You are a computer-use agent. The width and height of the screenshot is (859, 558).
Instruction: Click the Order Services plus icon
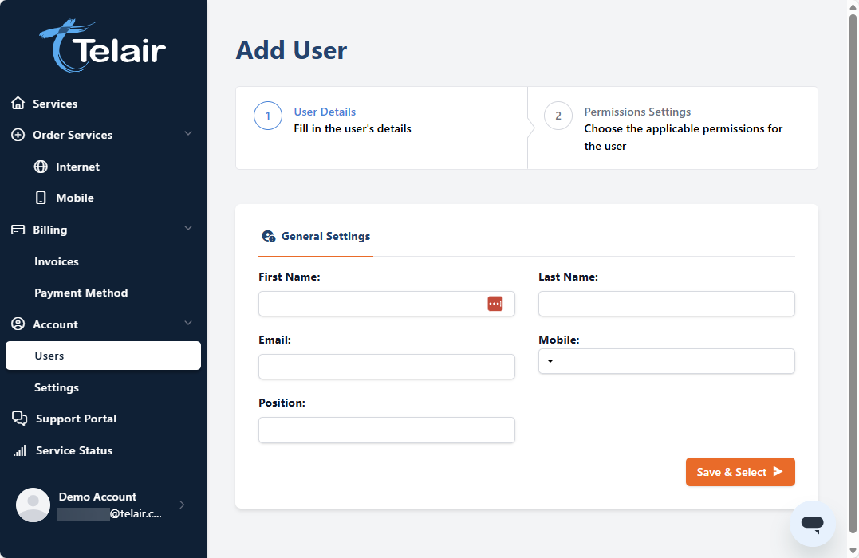click(18, 135)
